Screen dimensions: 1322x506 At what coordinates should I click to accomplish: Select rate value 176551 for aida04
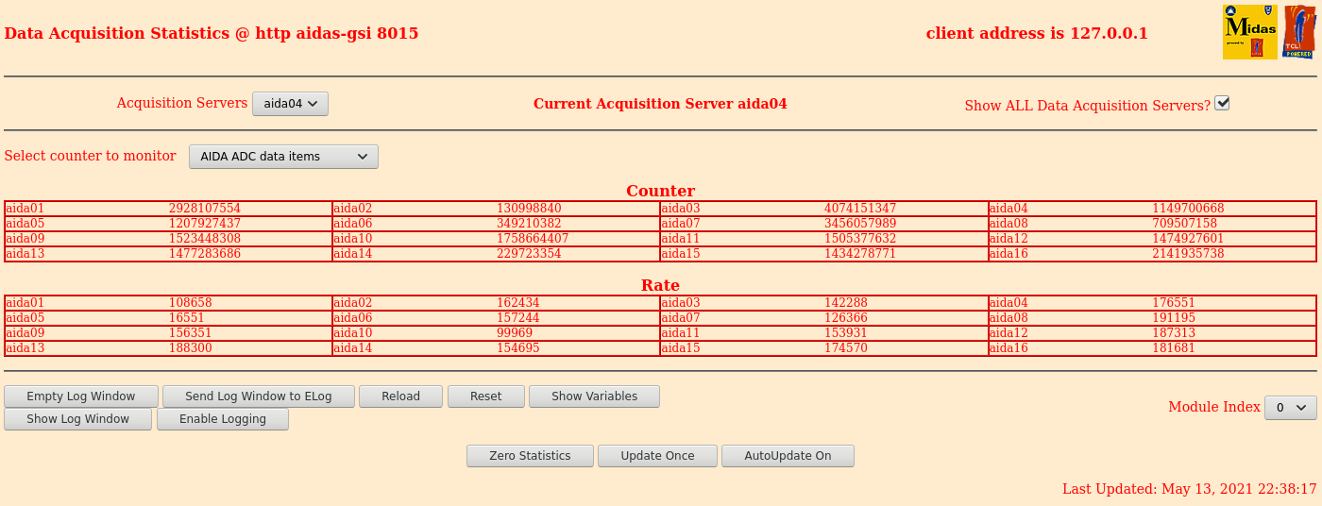[x=1174, y=303]
